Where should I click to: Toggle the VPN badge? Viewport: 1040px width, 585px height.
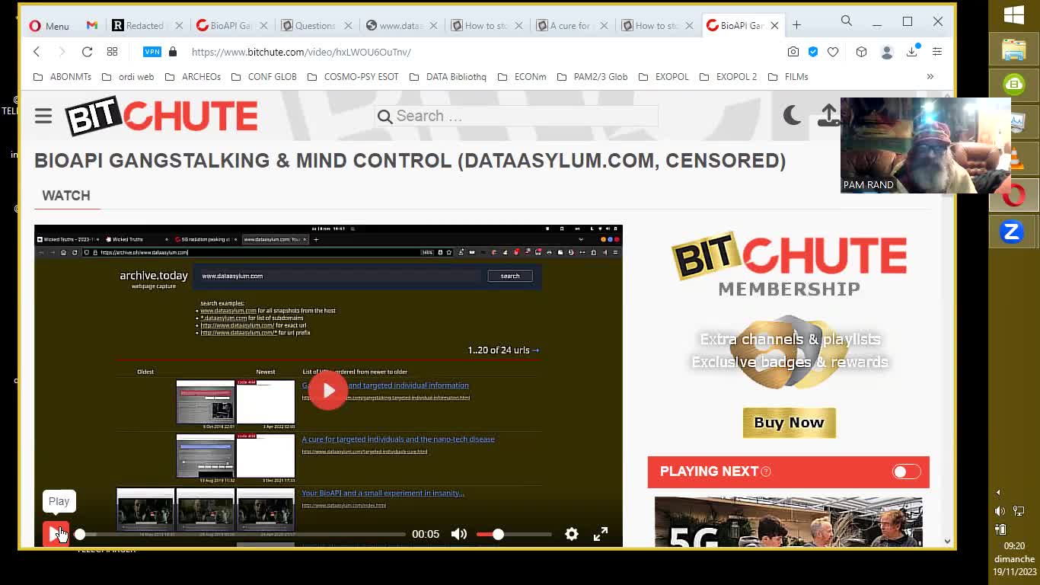(152, 52)
